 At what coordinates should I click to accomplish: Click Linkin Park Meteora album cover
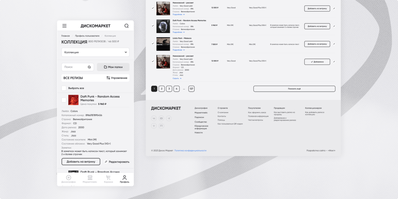(163, 44)
